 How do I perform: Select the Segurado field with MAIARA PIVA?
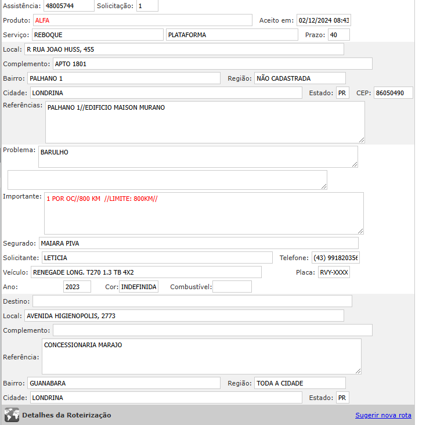pos(198,243)
